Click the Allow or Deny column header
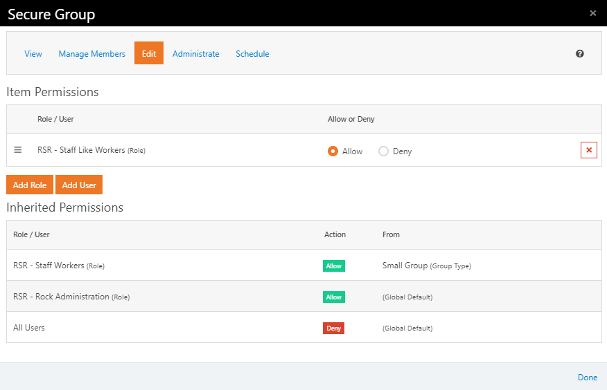The width and height of the screenshot is (607, 390). 351,119
